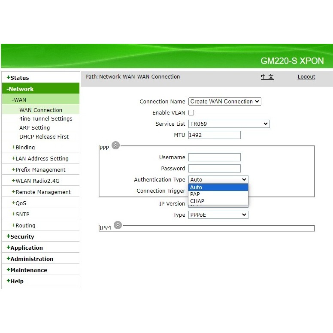Image resolution: width=333 pixels, height=333 pixels.
Task: Collapse the PPP section chevron icon
Action: click(116, 145)
